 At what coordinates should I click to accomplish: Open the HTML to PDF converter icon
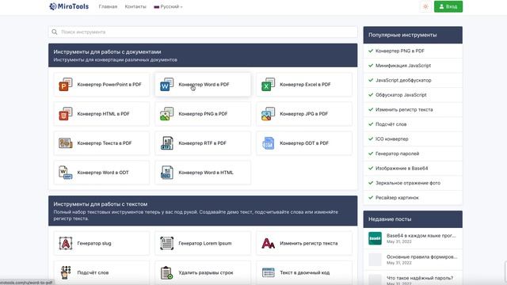click(x=65, y=114)
